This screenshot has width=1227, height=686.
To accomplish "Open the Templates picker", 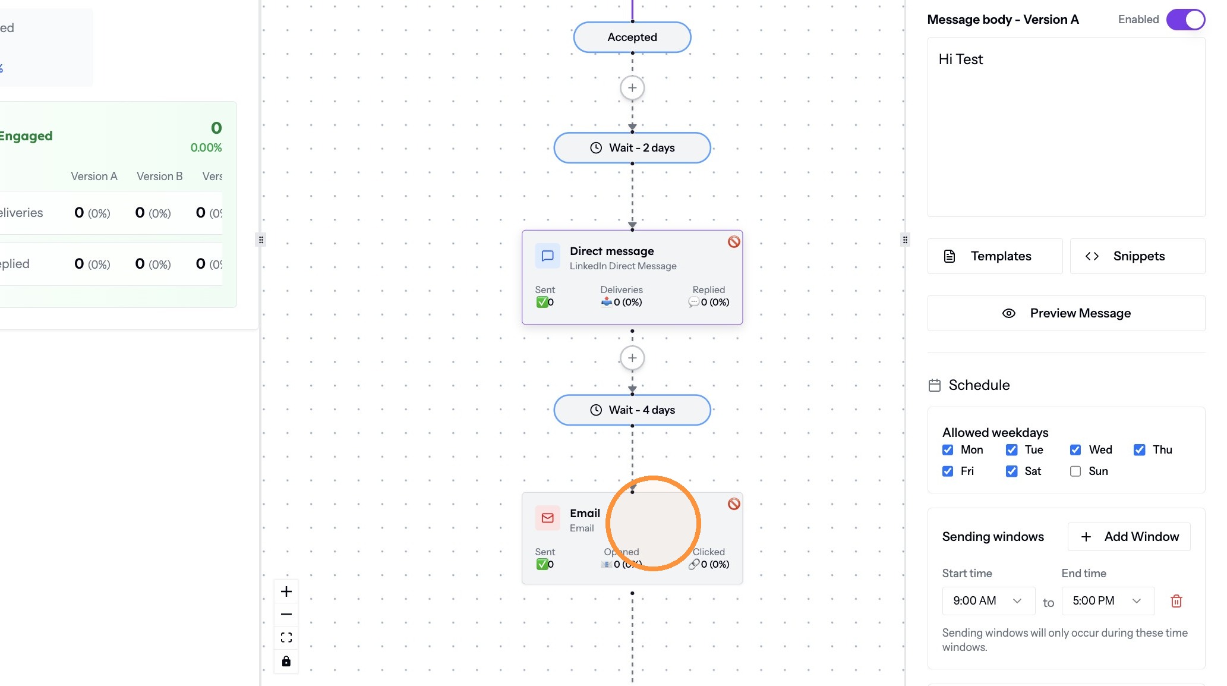I will (x=995, y=256).
